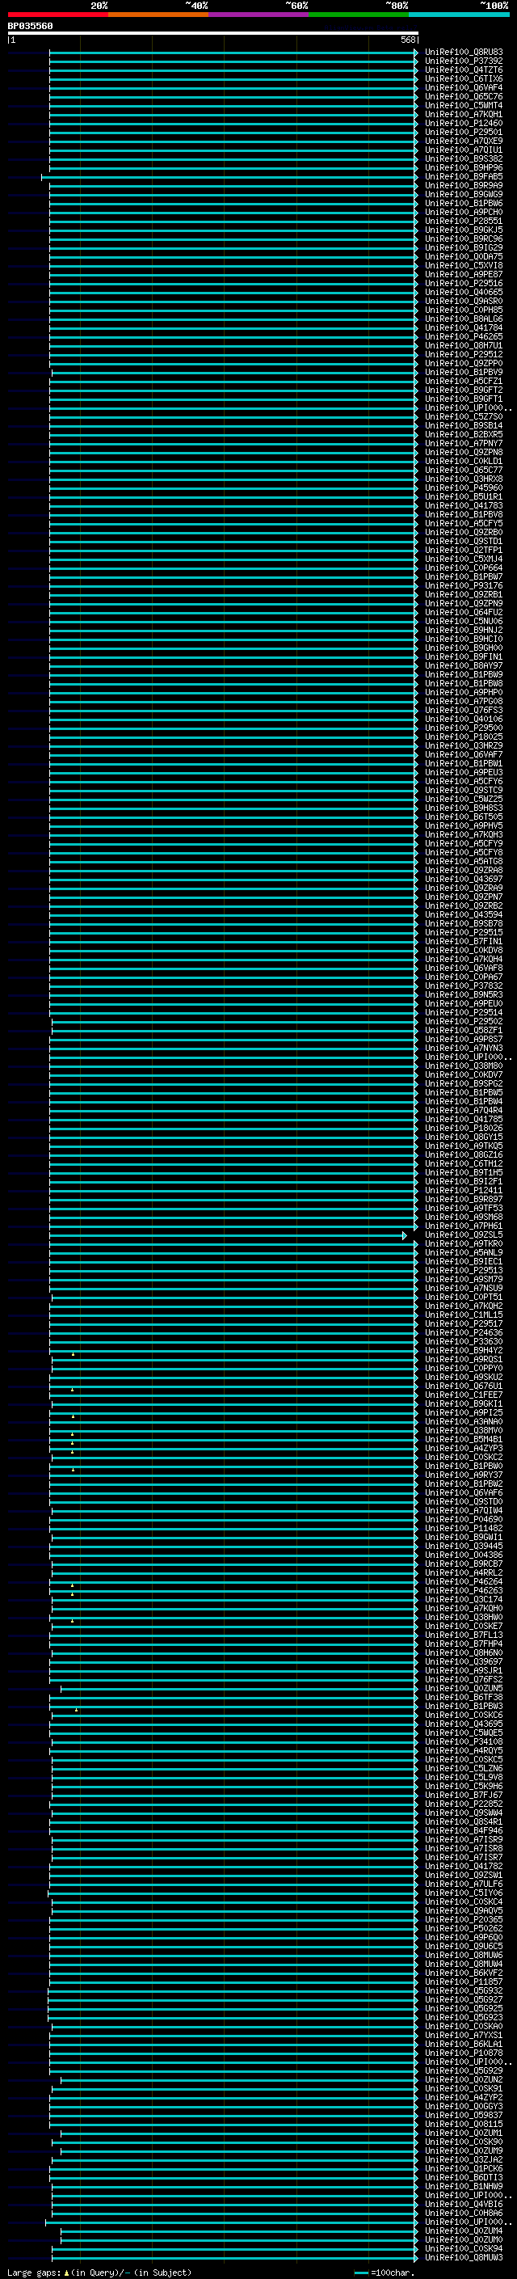The height and width of the screenshot is (2279, 517).
Task: Select UniRef100_A9SM68 label
Action: click(463, 1217)
